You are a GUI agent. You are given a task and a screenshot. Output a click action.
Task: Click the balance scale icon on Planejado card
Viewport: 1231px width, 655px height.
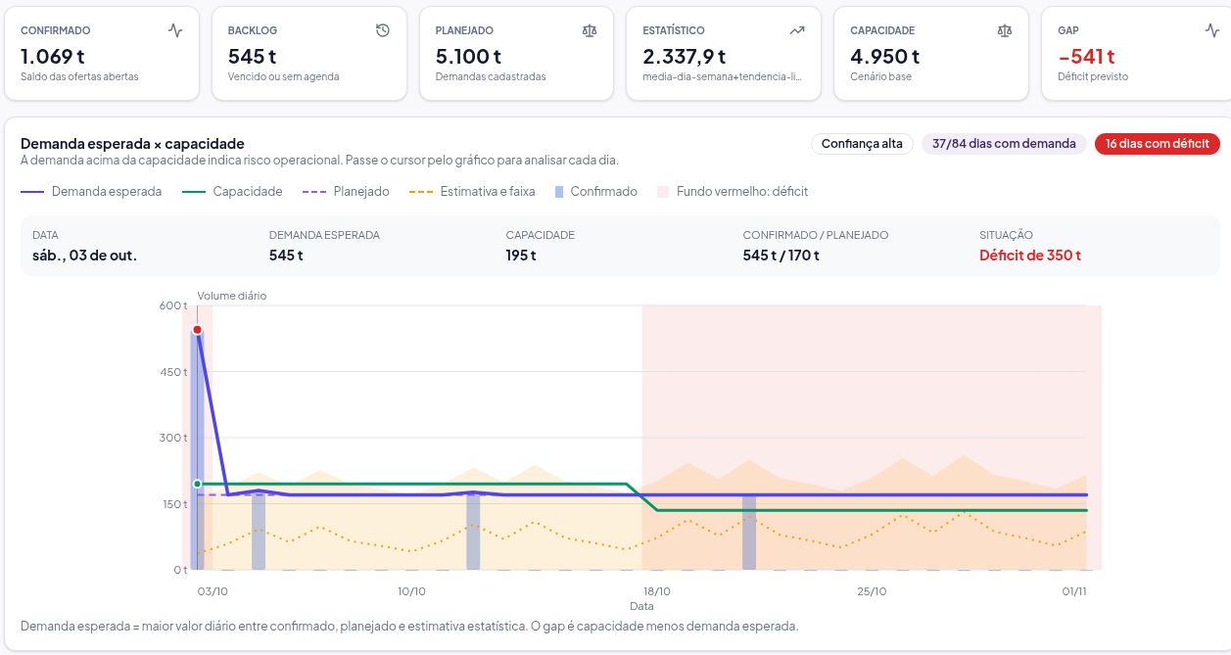[590, 30]
